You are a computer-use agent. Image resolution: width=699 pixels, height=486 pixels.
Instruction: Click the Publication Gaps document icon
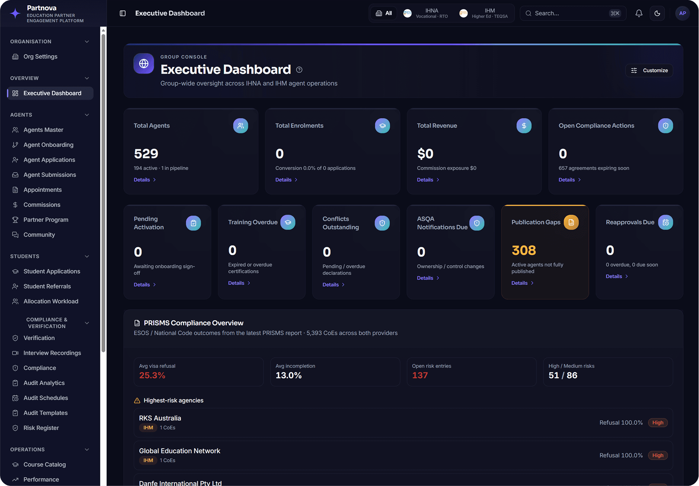point(571,222)
